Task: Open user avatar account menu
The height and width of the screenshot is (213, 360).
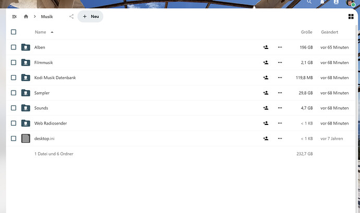Action: tap(351, 2)
